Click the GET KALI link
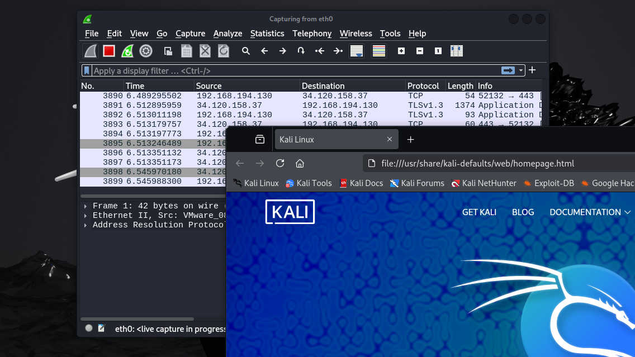Screen dimensions: 635x357 479,212
